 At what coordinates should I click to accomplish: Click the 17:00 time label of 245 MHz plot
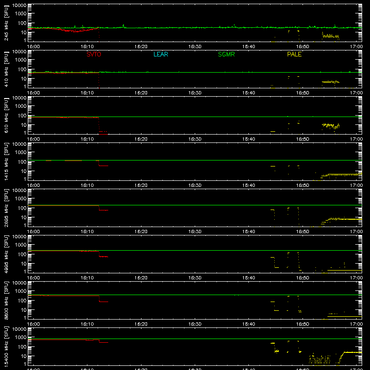tap(356, 47)
